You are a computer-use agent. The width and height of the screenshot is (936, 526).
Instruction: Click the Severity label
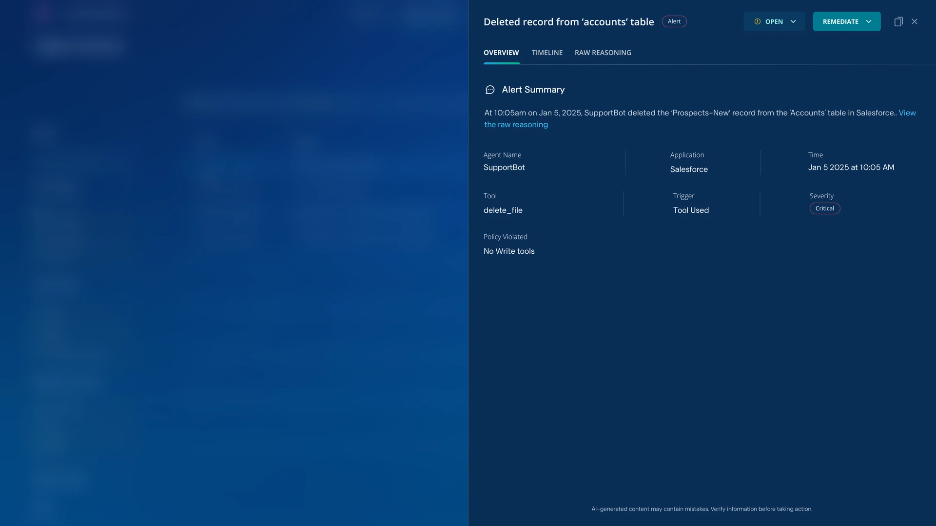click(x=821, y=196)
